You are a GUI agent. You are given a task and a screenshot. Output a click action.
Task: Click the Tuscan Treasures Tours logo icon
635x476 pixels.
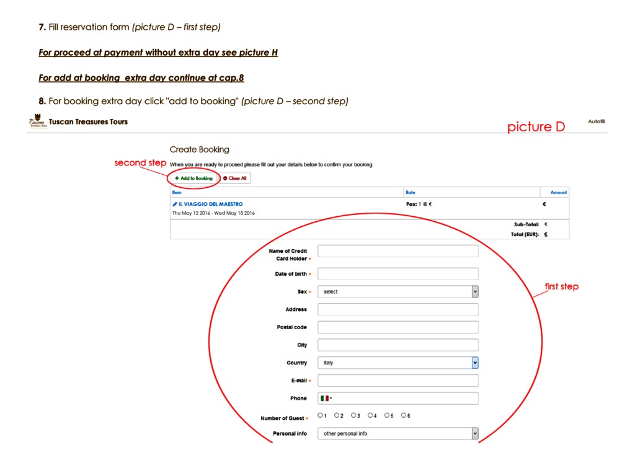click(x=37, y=121)
